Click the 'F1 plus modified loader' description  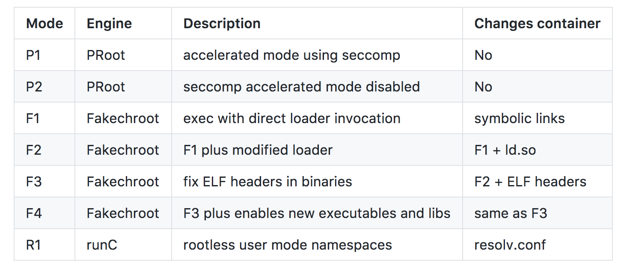tap(258, 150)
